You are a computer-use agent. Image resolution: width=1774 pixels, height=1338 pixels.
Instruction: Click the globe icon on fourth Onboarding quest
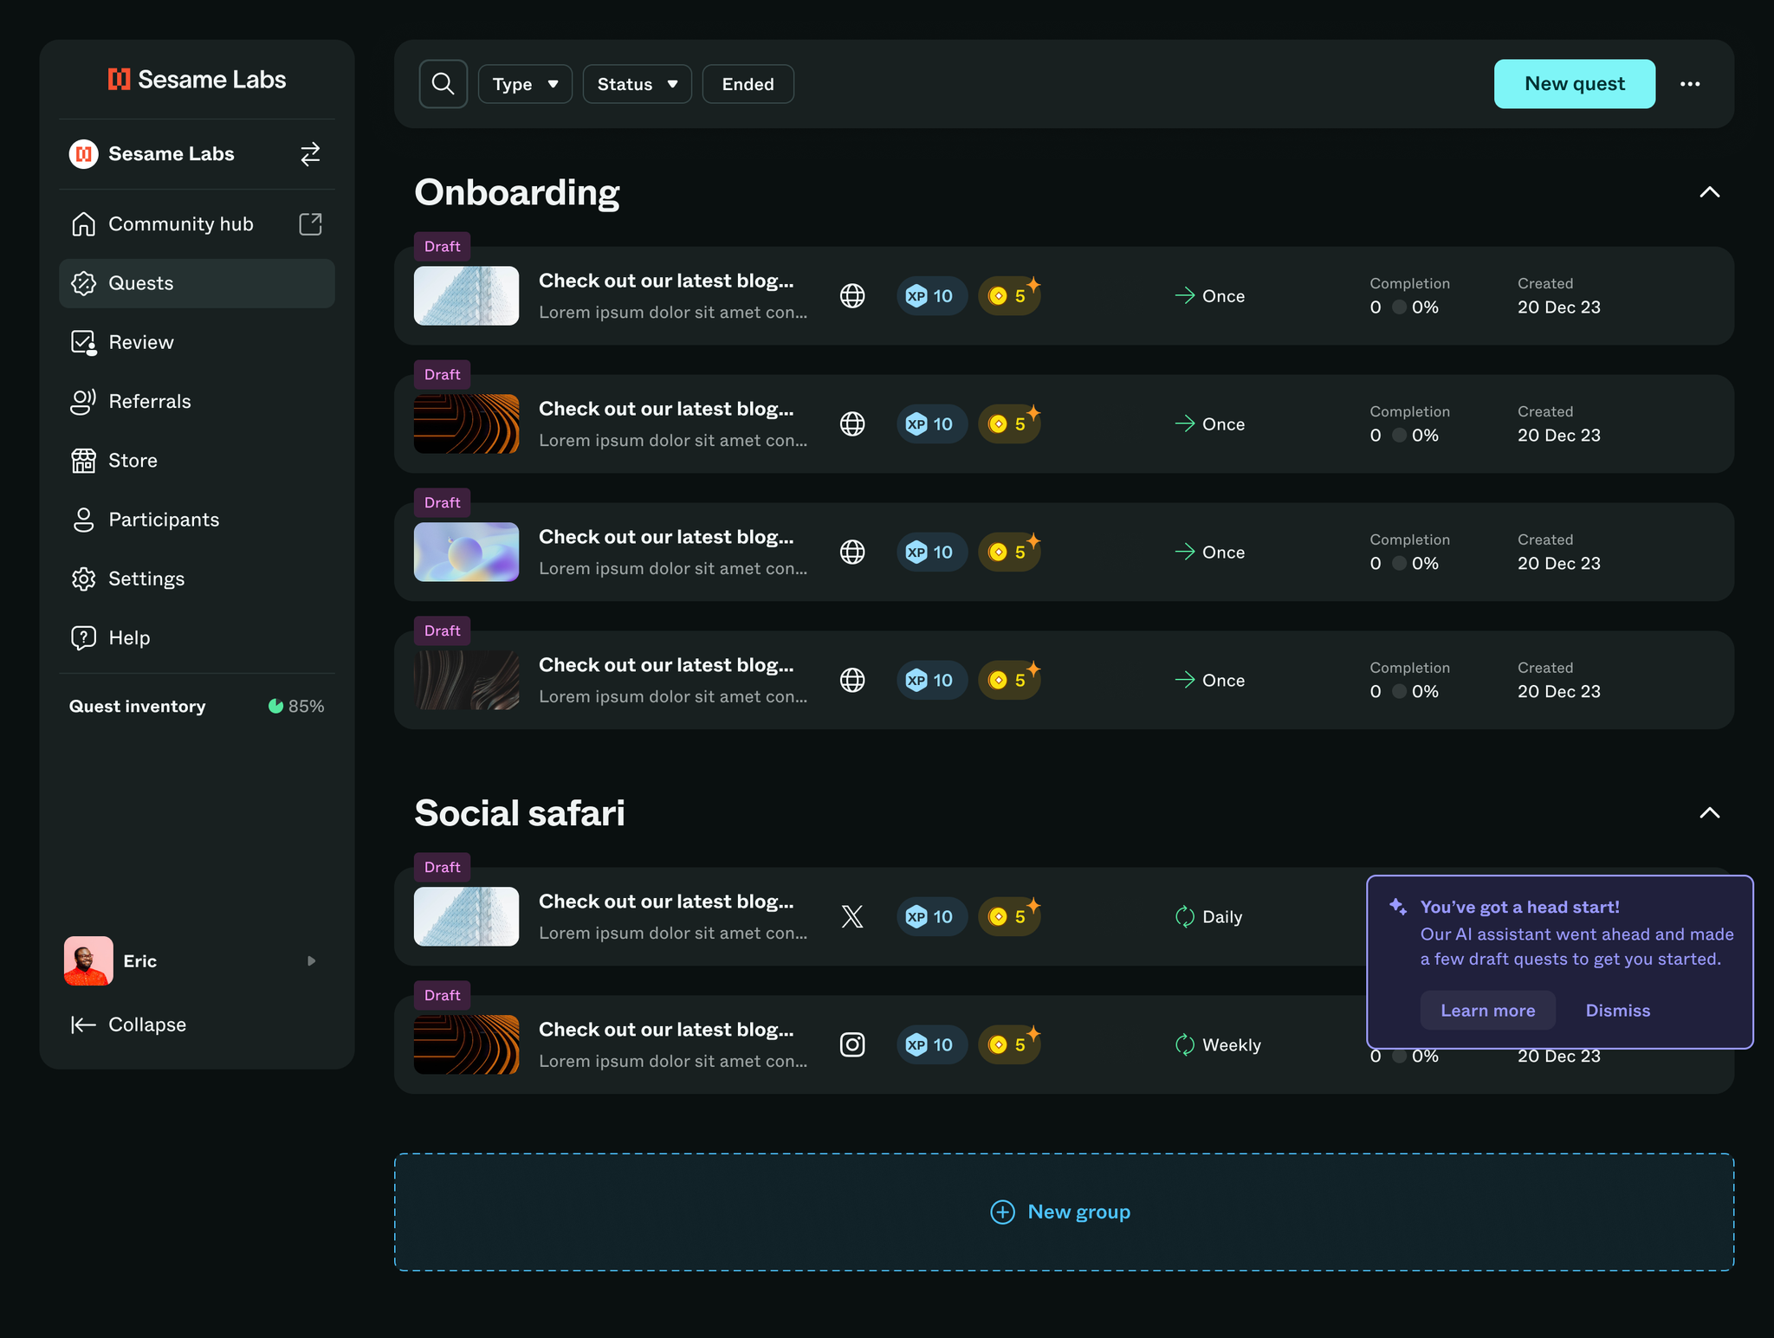852,681
